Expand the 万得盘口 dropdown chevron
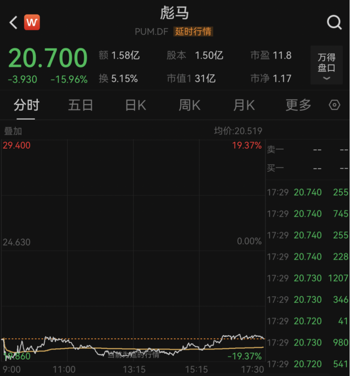350x376 pixels. point(326,78)
